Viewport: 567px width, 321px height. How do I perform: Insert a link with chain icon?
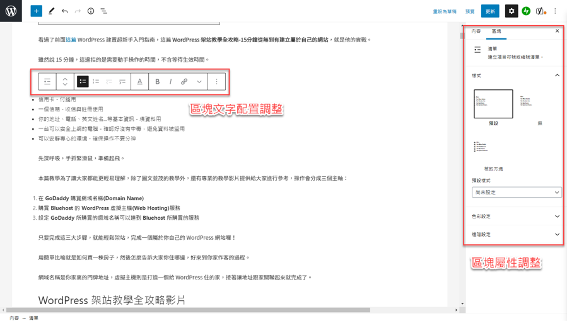pyautogui.click(x=184, y=82)
